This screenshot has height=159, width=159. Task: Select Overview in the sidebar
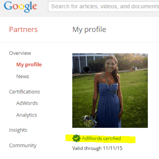pyautogui.click(x=20, y=53)
